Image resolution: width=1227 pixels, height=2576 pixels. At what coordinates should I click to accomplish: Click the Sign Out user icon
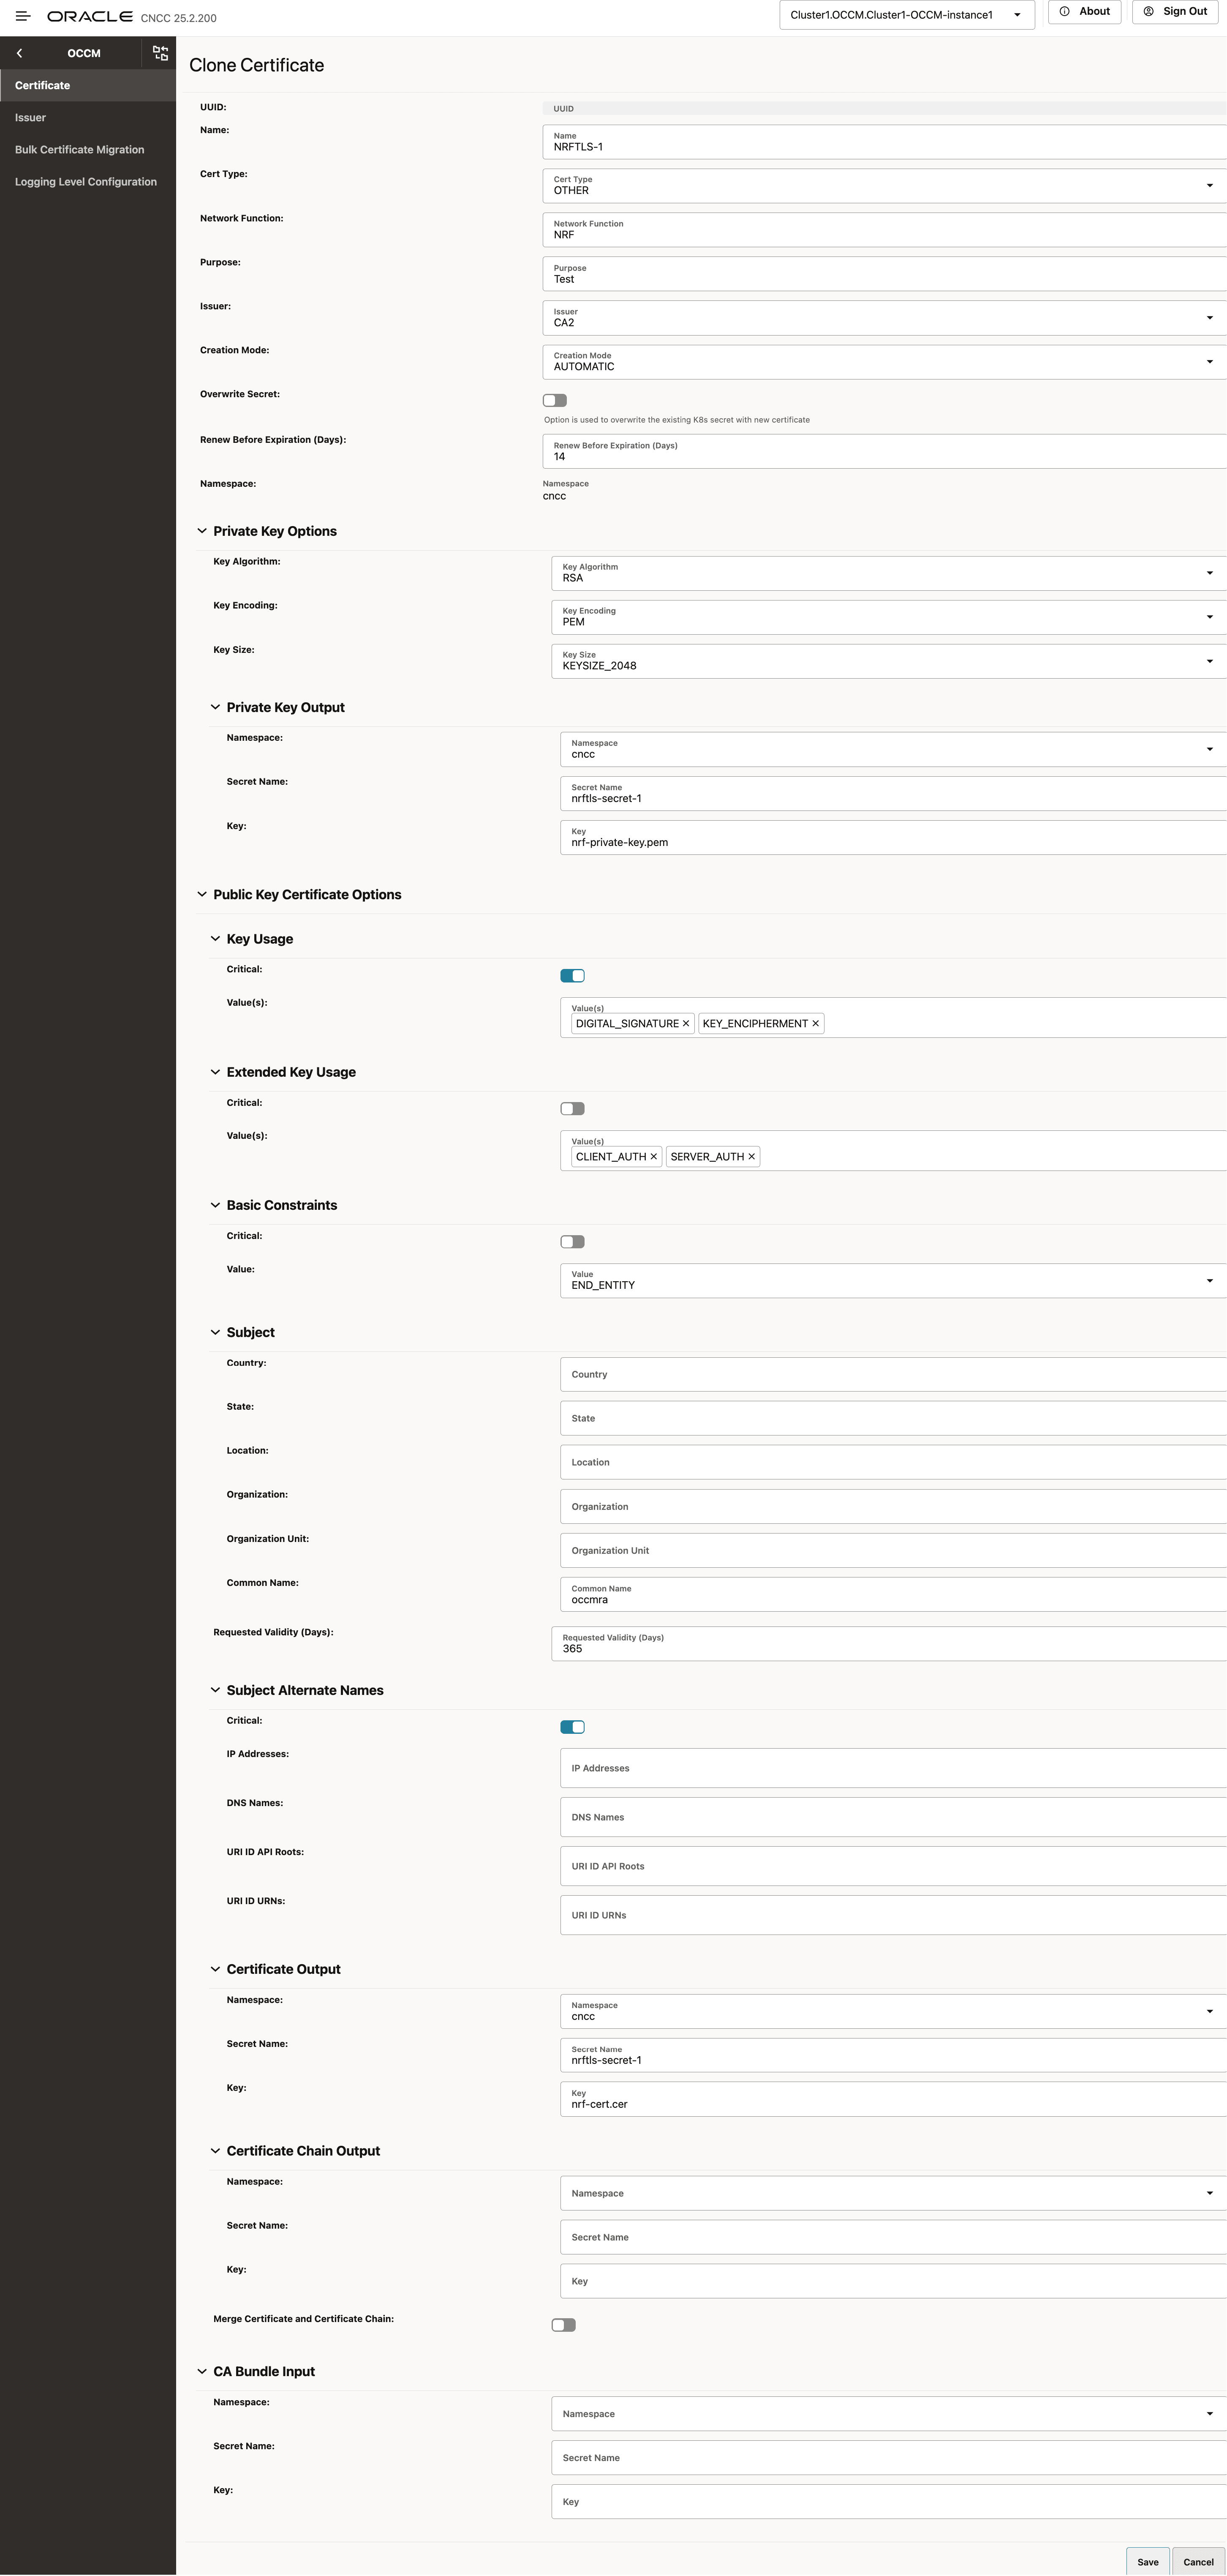[x=1148, y=11]
